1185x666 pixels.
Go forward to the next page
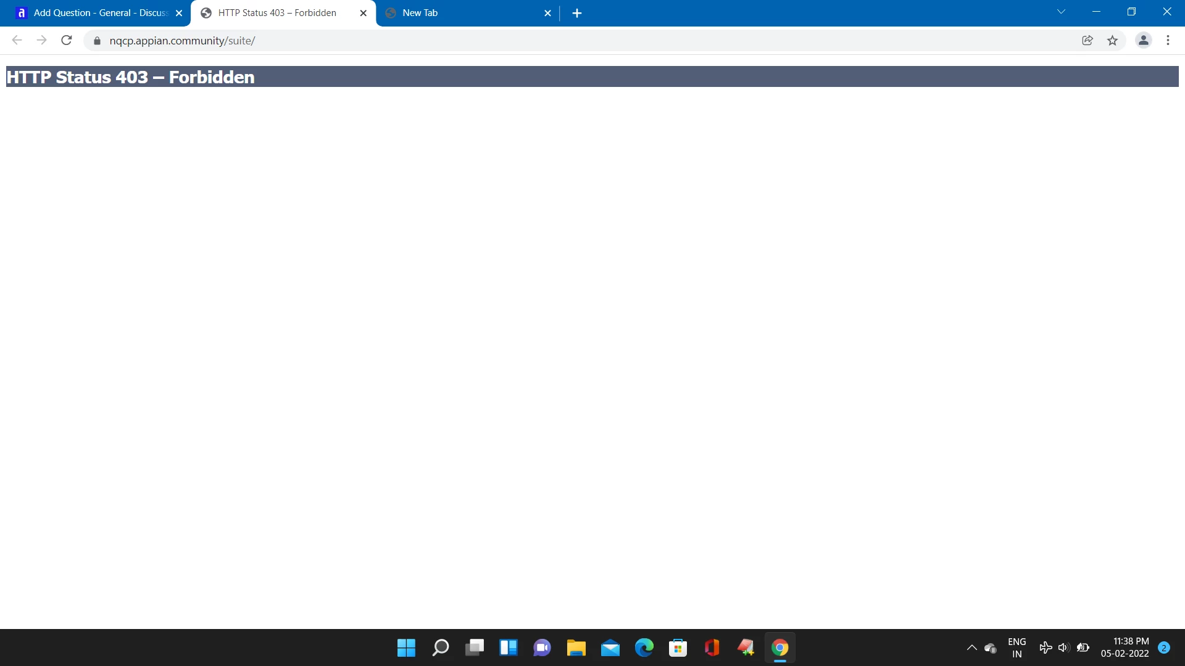click(x=41, y=41)
